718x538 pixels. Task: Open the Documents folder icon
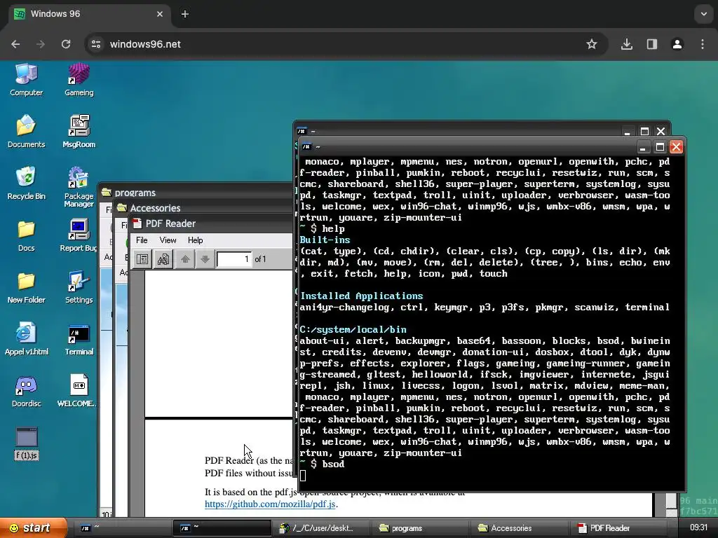[x=26, y=132]
